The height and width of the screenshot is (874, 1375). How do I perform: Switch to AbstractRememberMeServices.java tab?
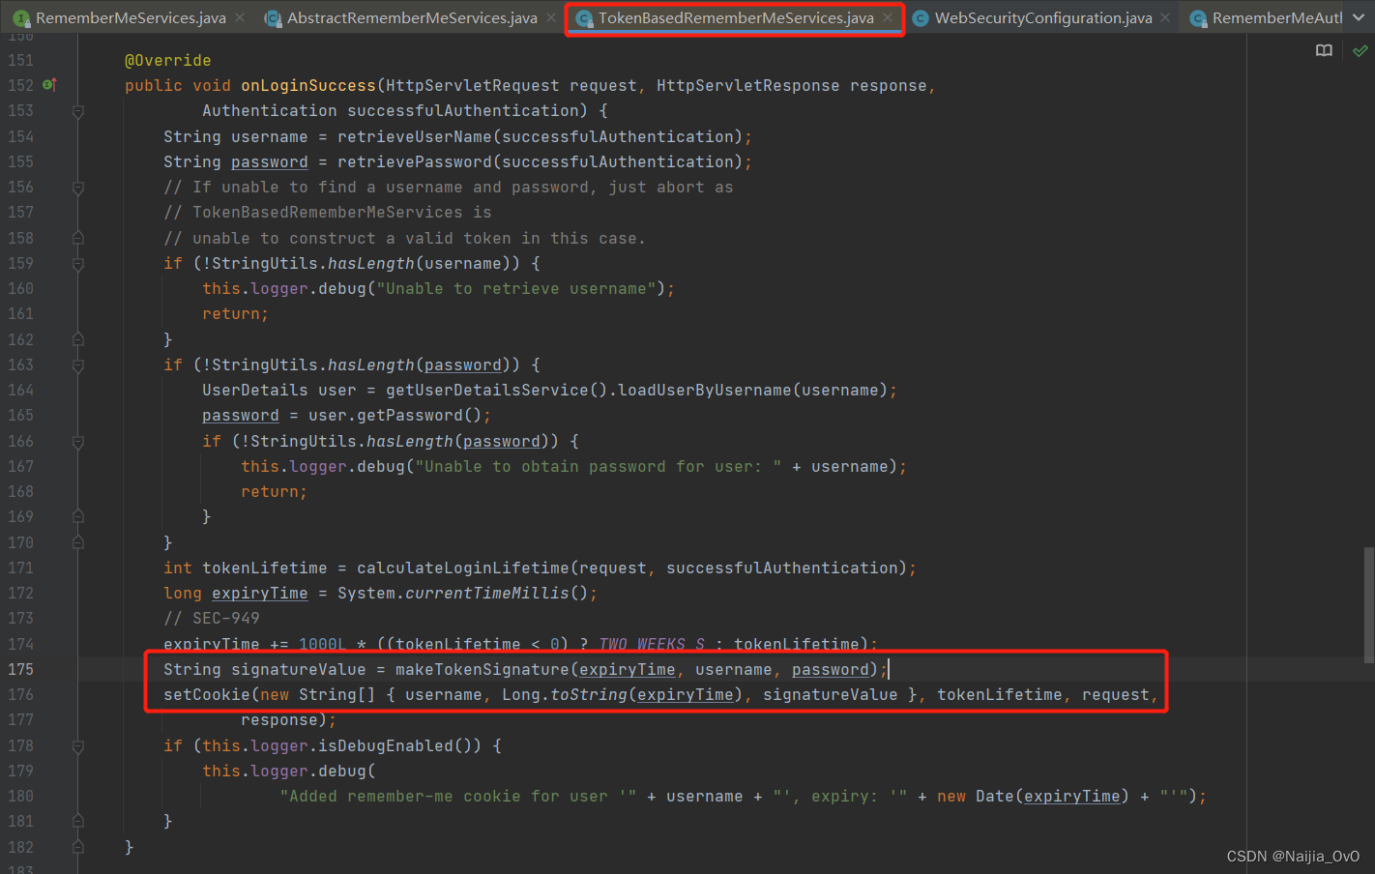412,17
